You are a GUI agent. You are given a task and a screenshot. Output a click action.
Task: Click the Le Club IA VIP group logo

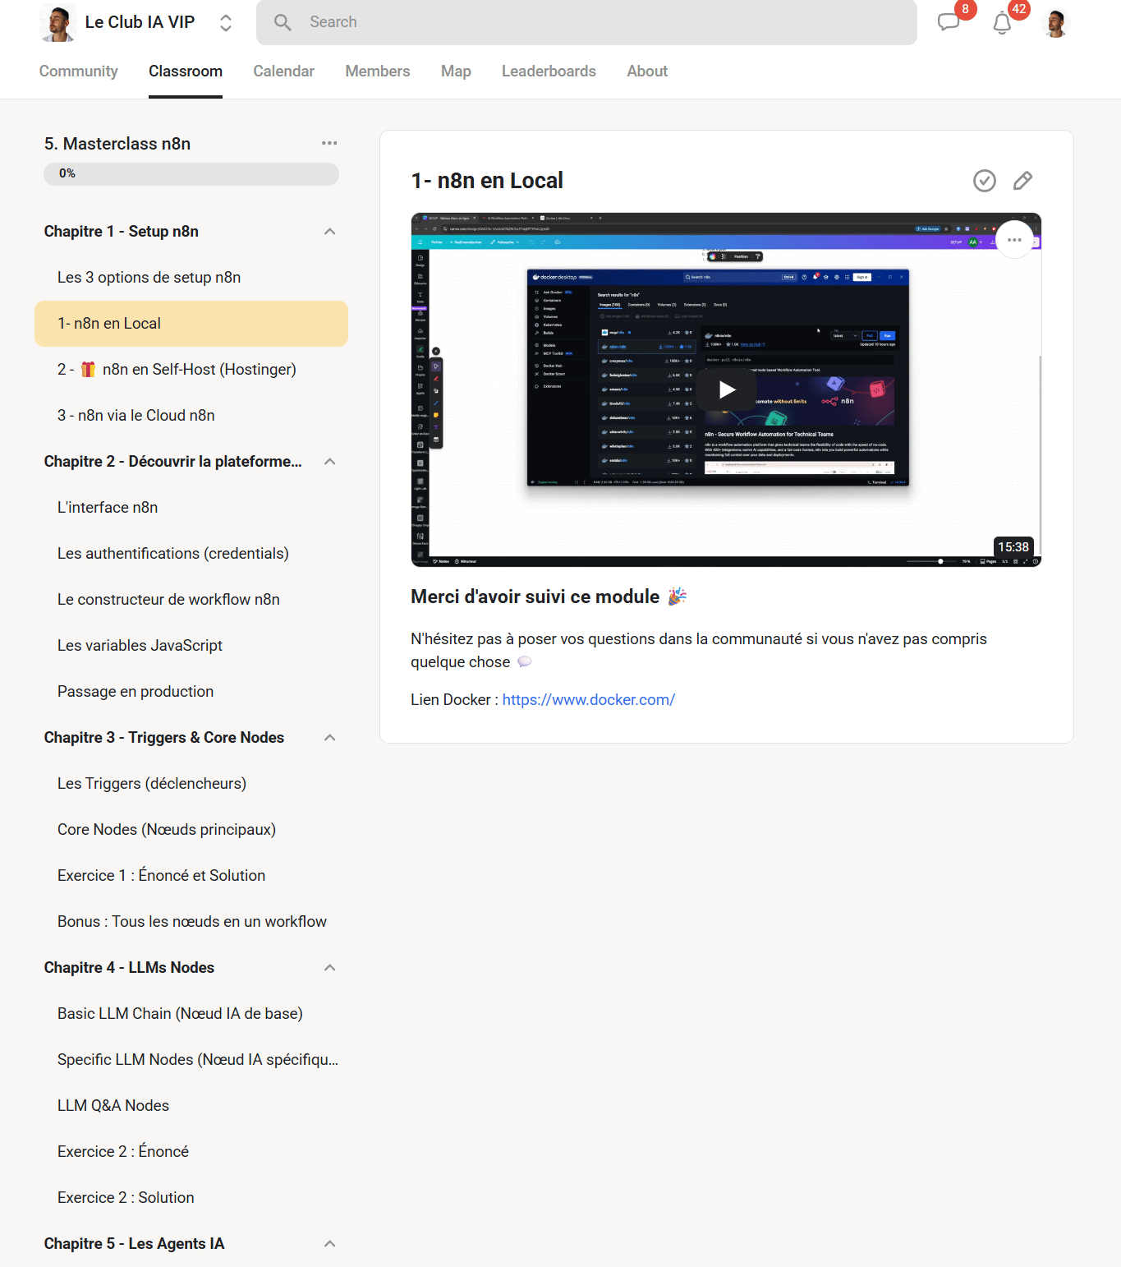tap(57, 22)
